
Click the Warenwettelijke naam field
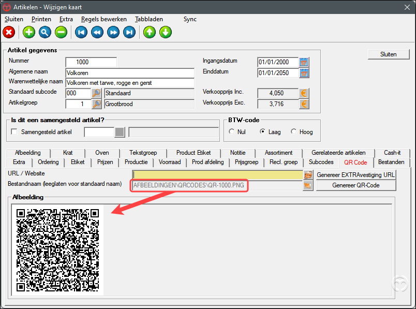[x=130, y=83]
